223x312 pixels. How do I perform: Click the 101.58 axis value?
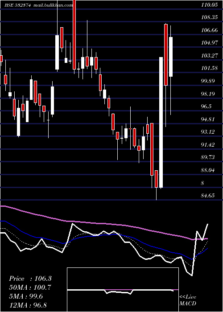pyautogui.click(x=209, y=68)
